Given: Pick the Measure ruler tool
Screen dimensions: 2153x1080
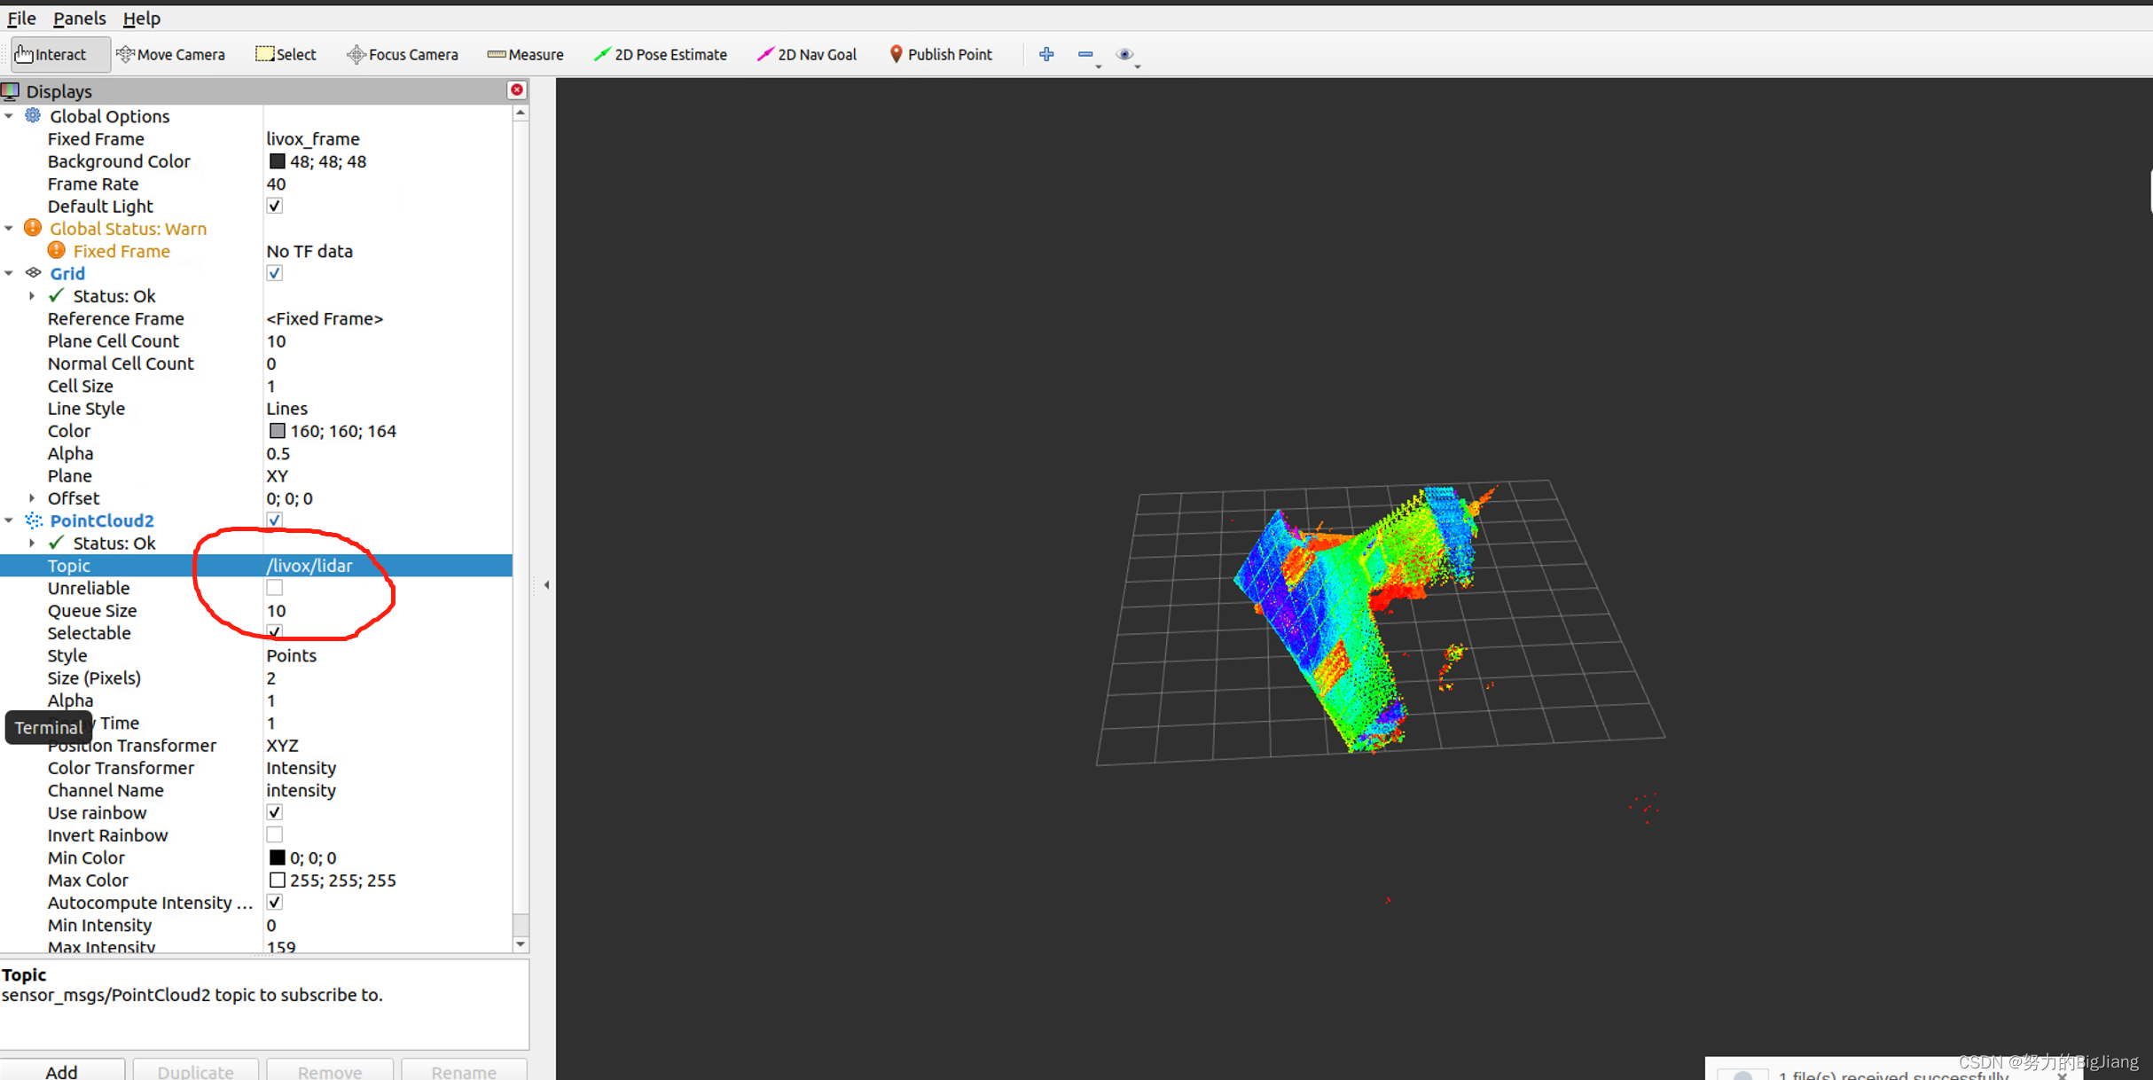Looking at the screenshot, I should (526, 54).
